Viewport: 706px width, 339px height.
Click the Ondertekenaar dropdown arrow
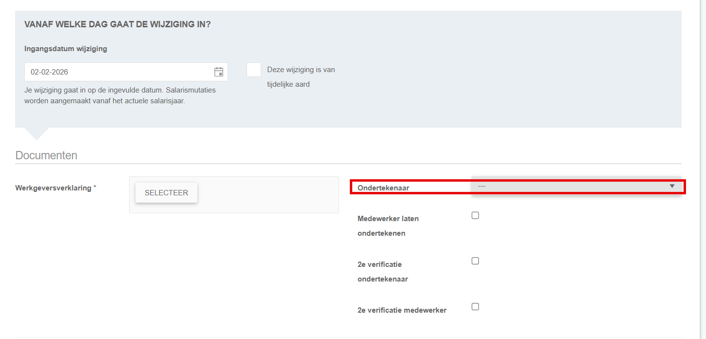coord(672,186)
